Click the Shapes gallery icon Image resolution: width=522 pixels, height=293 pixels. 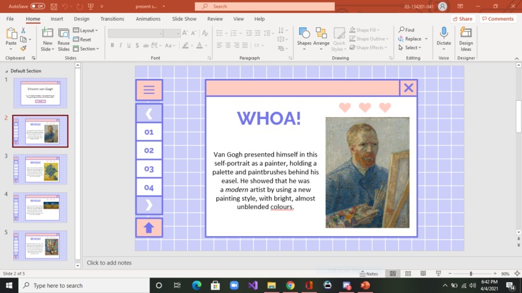pyautogui.click(x=304, y=33)
